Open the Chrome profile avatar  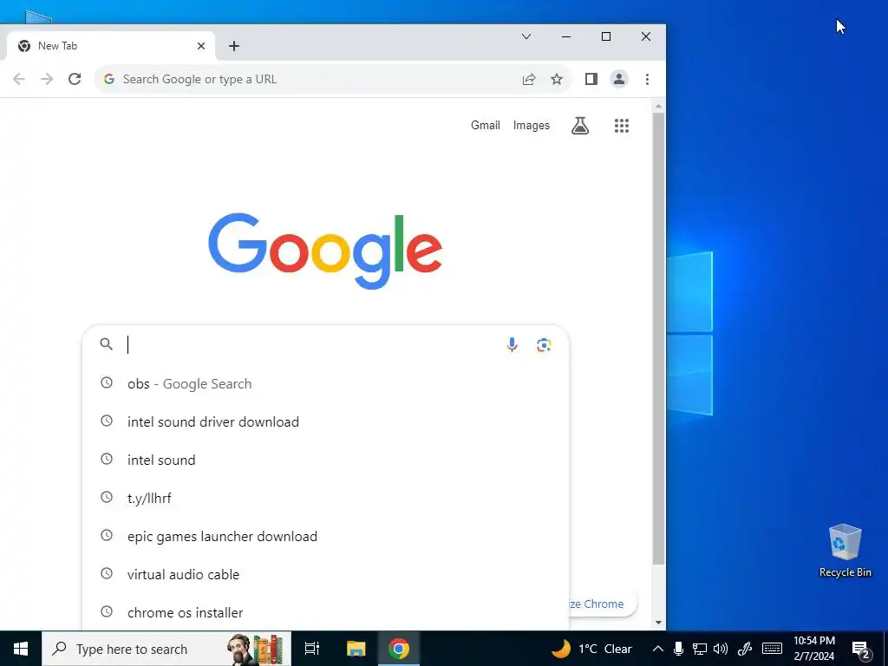coord(619,79)
